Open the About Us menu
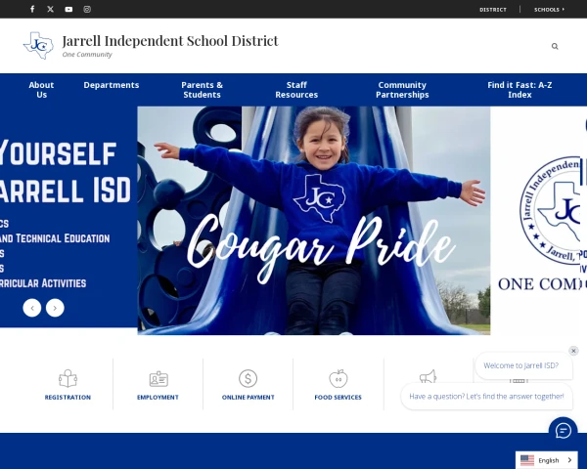This screenshot has height=469, width=587. point(41,90)
